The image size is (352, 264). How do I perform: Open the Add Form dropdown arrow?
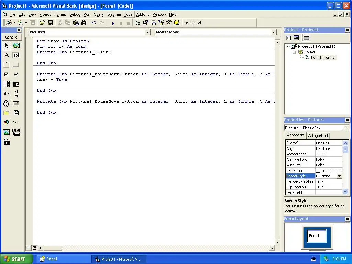tap(26, 23)
